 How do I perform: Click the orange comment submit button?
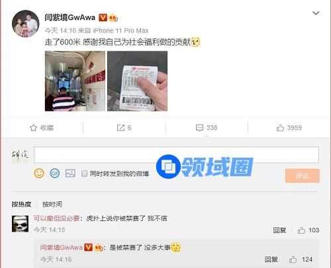302,176
